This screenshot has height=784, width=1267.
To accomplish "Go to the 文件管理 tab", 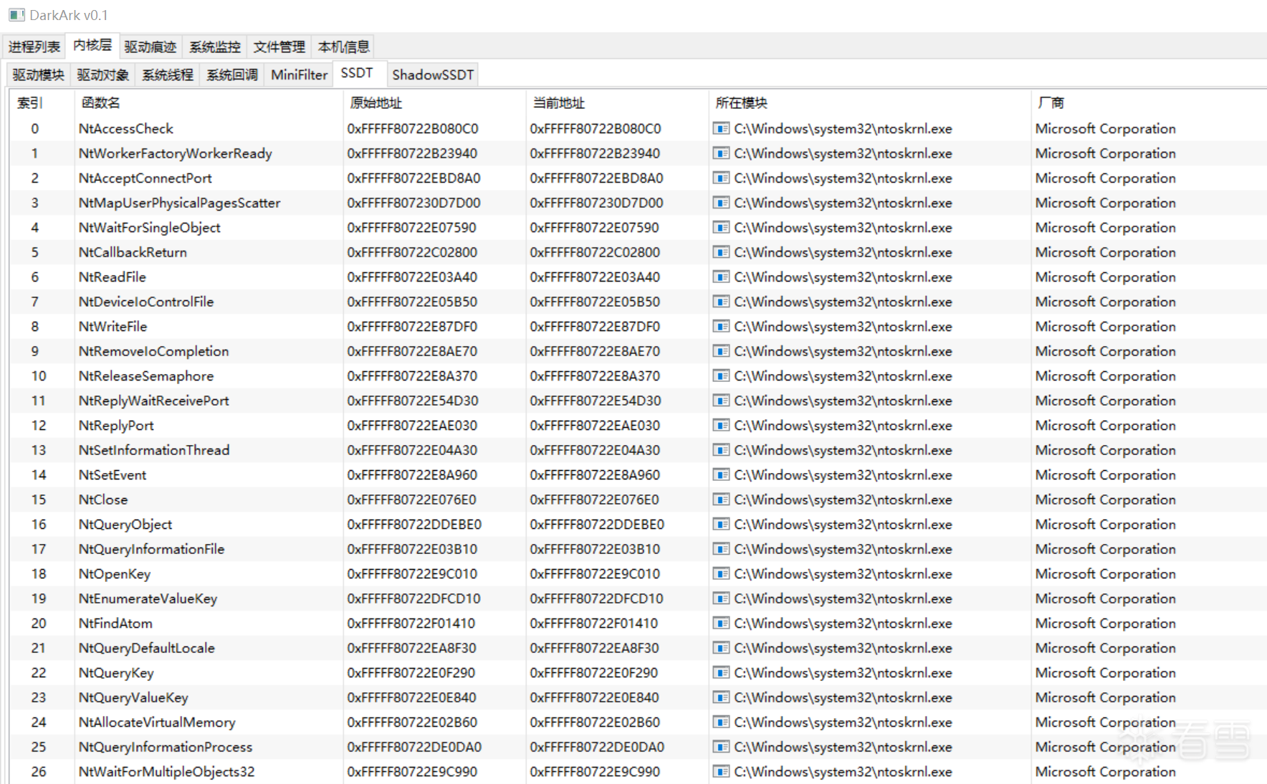I will (279, 47).
